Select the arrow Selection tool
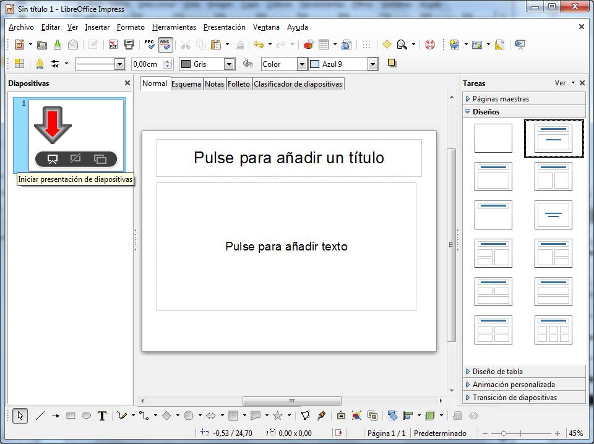 20,416
